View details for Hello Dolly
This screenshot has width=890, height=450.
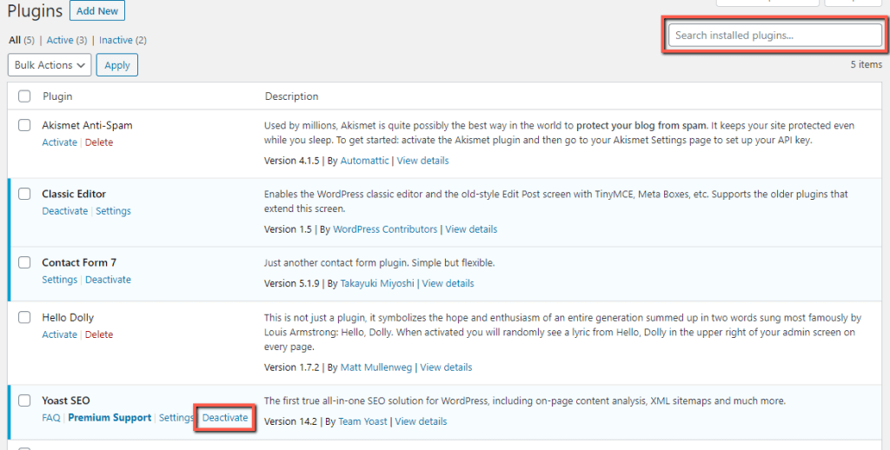tap(446, 367)
